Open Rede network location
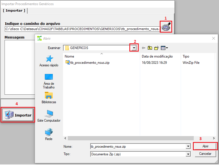 [x=49, y=135]
